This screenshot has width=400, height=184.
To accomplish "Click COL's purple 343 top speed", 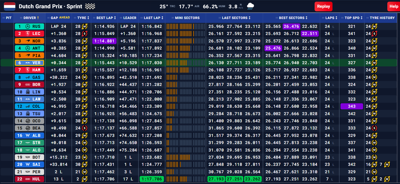I will click(x=352, y=106).
